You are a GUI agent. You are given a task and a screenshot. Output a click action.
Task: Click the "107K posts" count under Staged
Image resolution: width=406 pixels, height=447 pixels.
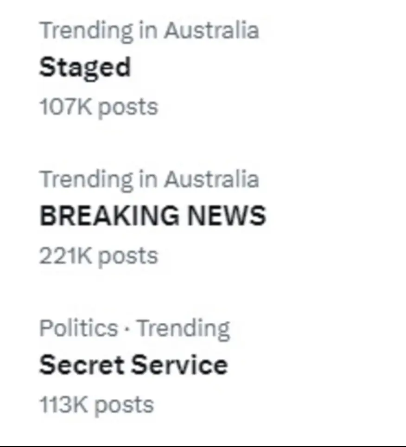pyautogui.click(x=98, y=107)
